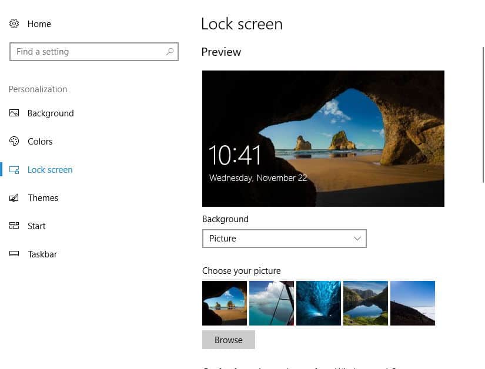485x369 pixels.
Task: Choose the hillside above clouds thumbnail
Action: (x=413, y=303)
